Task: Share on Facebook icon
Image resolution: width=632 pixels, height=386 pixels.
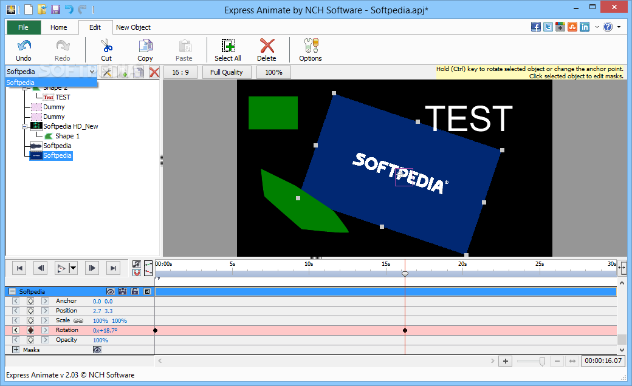Action: click(x=535, y=27)
